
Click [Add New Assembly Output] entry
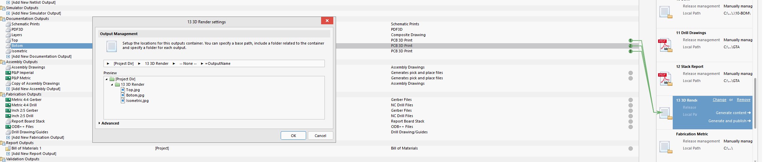pyautogui.click(x=36, y=89)
